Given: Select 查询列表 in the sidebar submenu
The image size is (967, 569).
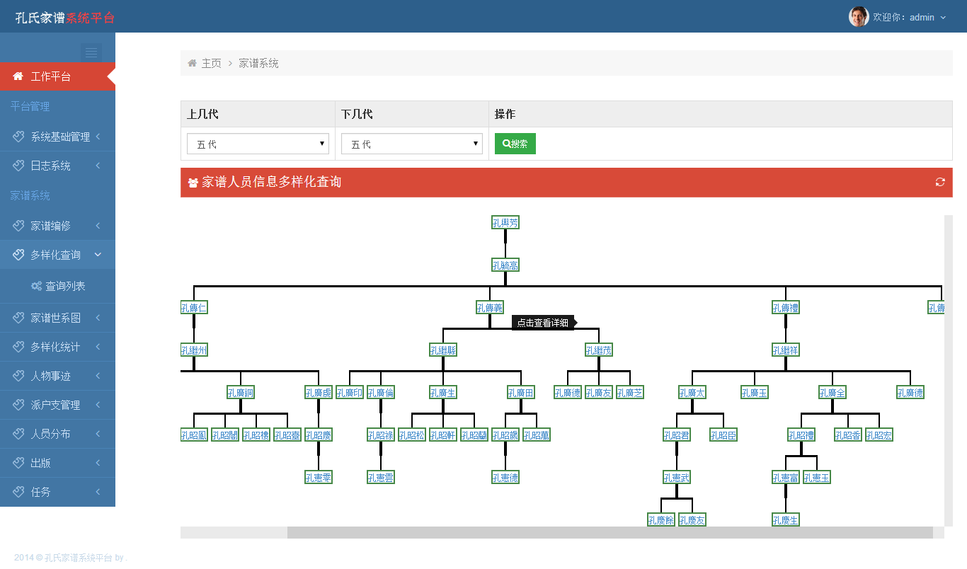Looking at the screenshot, I should click(65, 286).
